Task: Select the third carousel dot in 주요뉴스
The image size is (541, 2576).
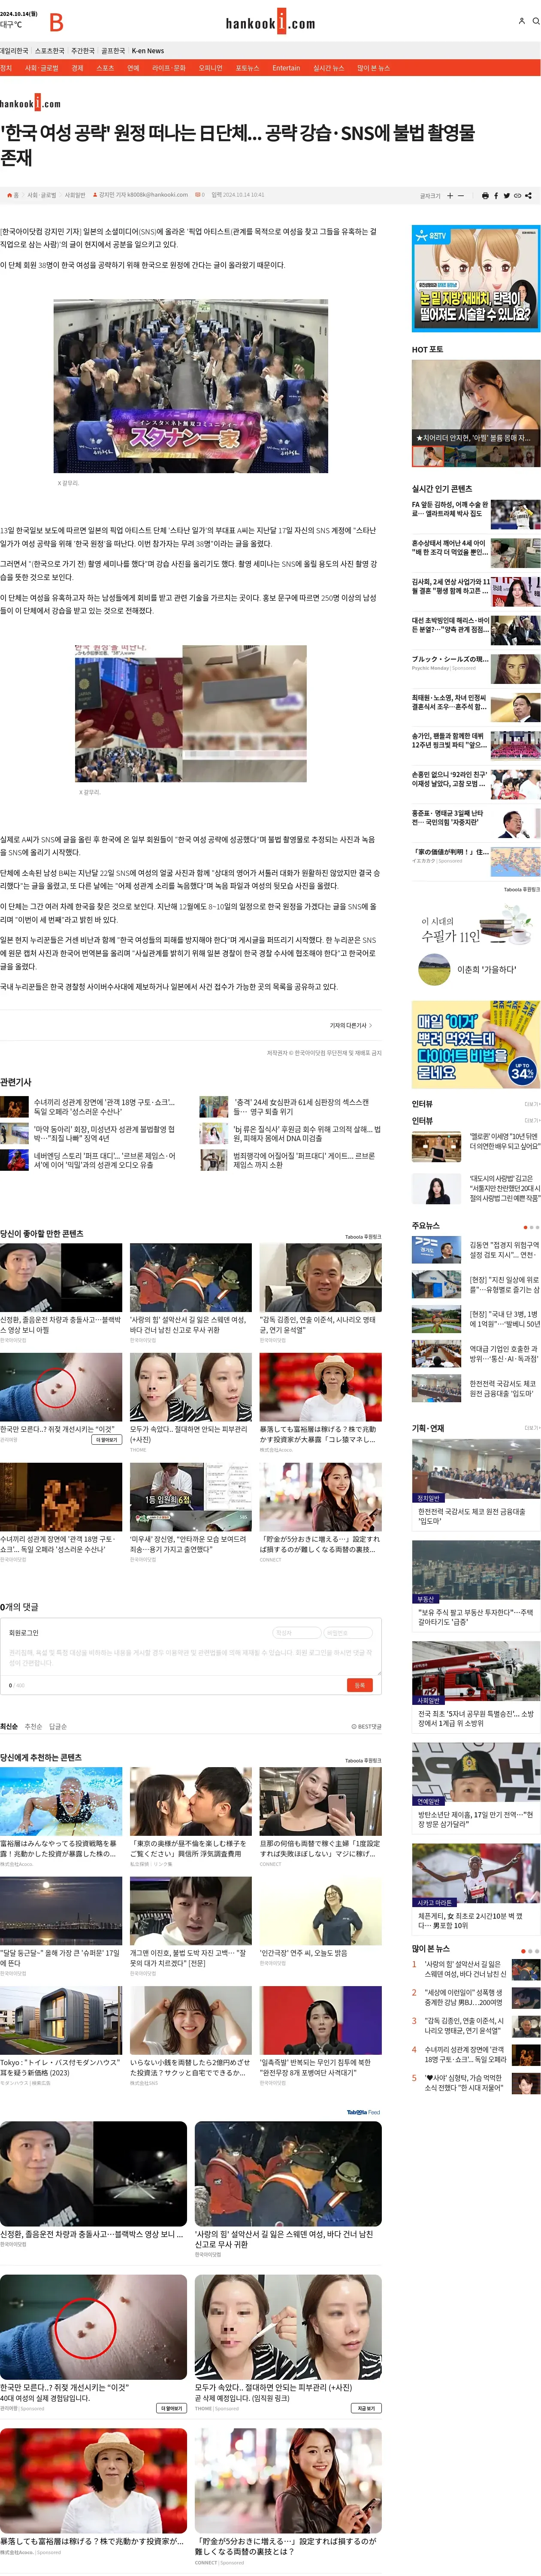Action: pos(537,1226)
